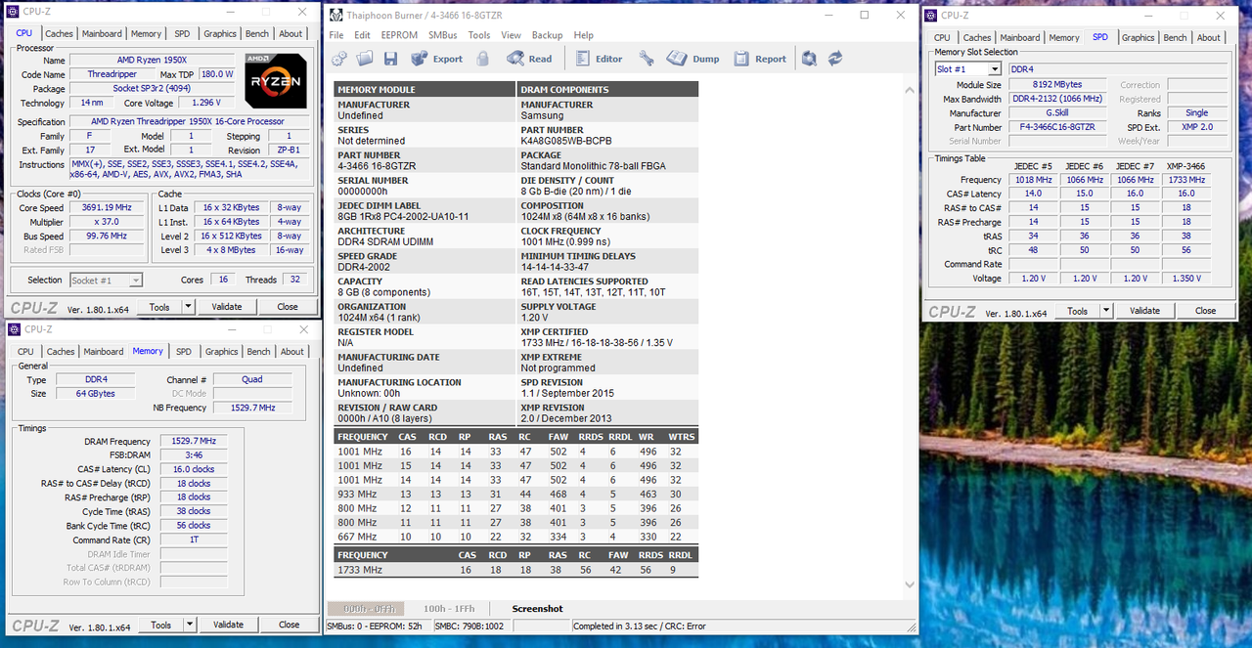Open the Tools menu in Thaiphoon Burner
The image size is (1252, 648).
coord(479,35)
